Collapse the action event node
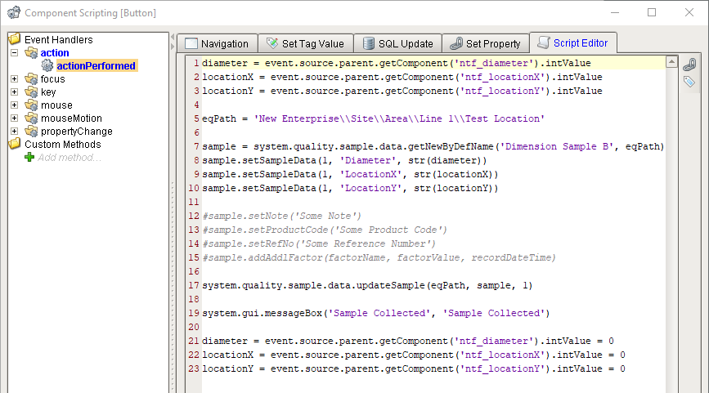Screen dimensions: 709x393 click(x=15, y=53)
